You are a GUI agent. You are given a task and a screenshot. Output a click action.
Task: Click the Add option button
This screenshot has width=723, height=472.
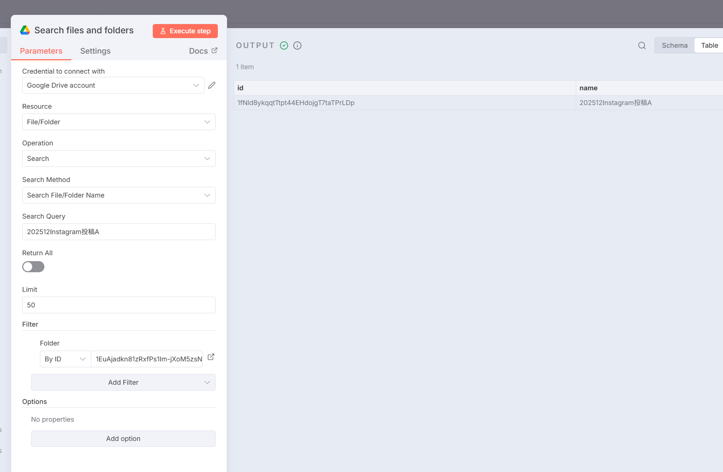tap(123, 439)
